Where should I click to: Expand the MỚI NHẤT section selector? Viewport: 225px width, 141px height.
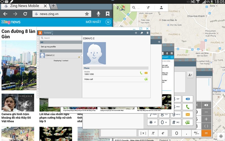(107, 22)
